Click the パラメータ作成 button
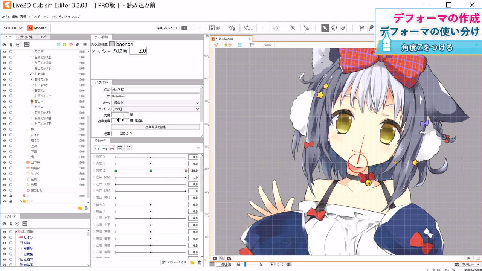 pyautogui.click(x=174, y=262)
